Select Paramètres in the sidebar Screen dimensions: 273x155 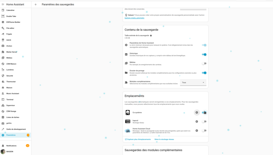[16, 135]
